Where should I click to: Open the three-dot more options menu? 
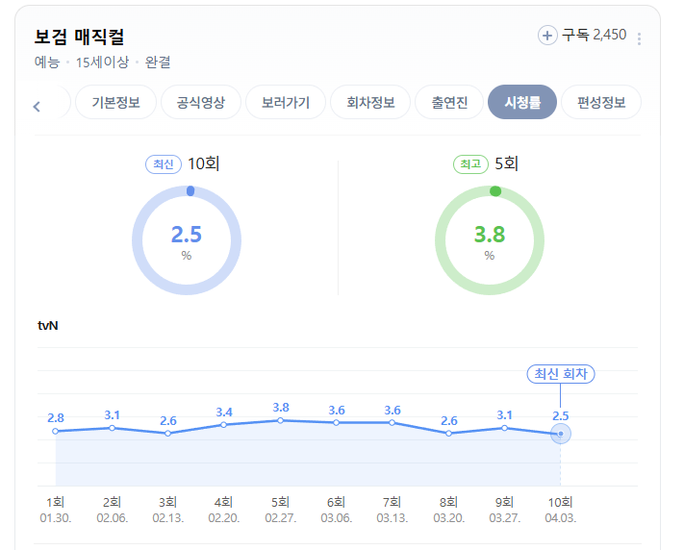coord(639,38)
